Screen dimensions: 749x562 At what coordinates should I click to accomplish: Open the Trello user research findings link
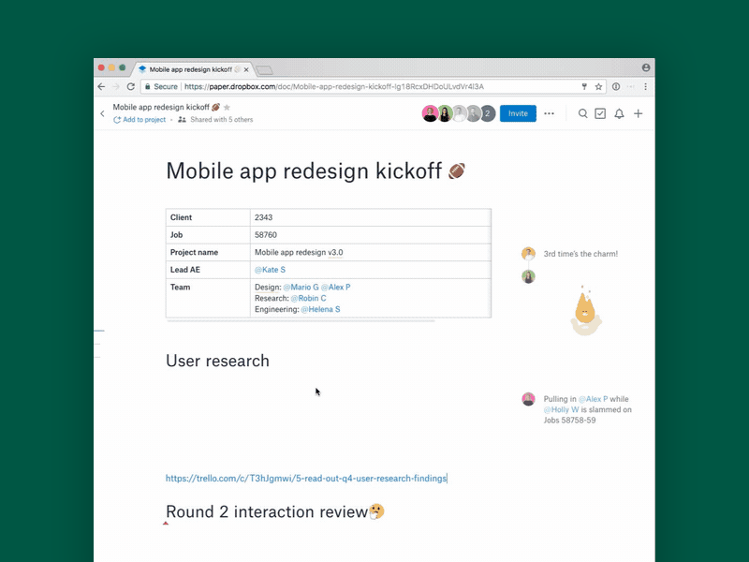[306, 478]
